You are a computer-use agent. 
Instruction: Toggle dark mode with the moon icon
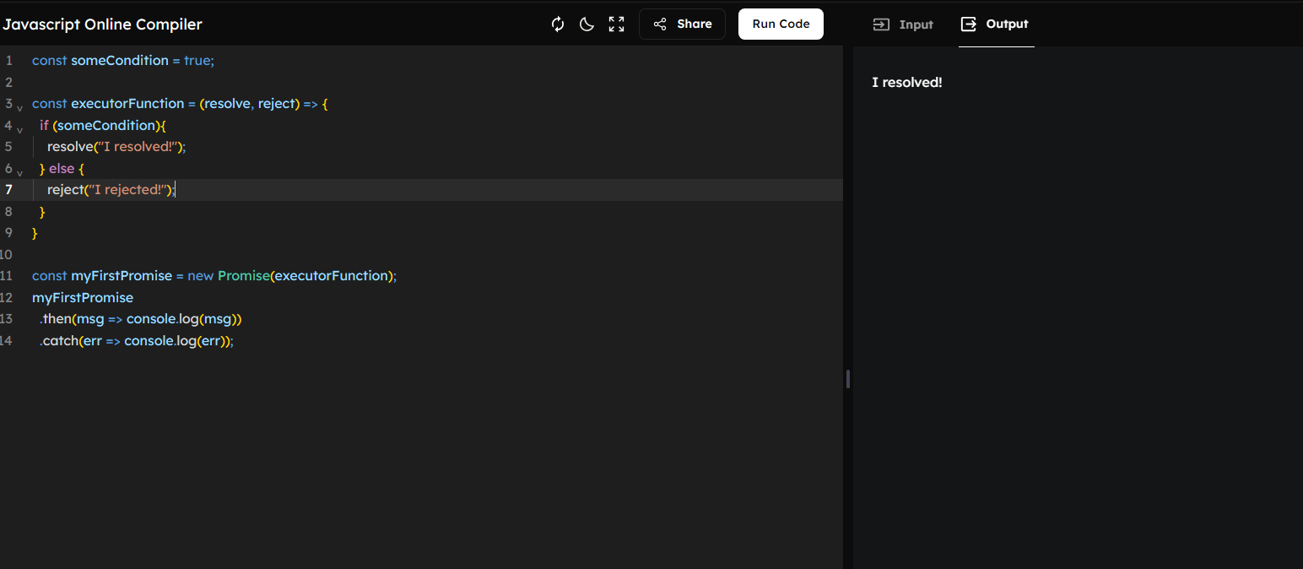pos(587,24)
